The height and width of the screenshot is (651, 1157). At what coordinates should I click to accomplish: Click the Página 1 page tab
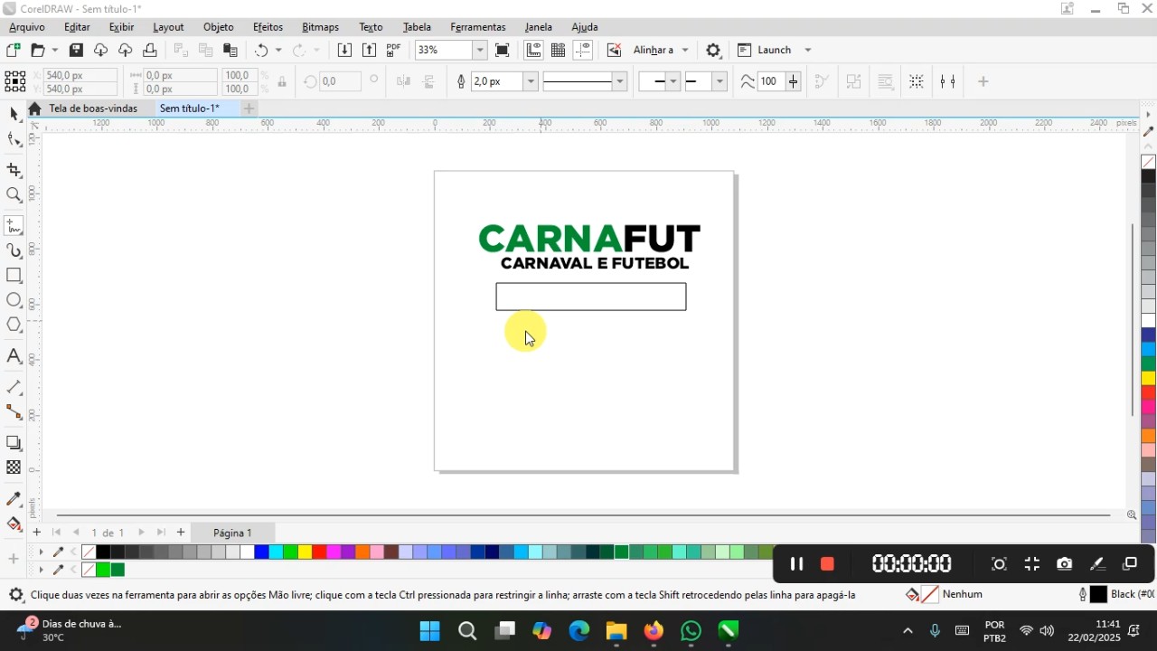pos(232,533)
